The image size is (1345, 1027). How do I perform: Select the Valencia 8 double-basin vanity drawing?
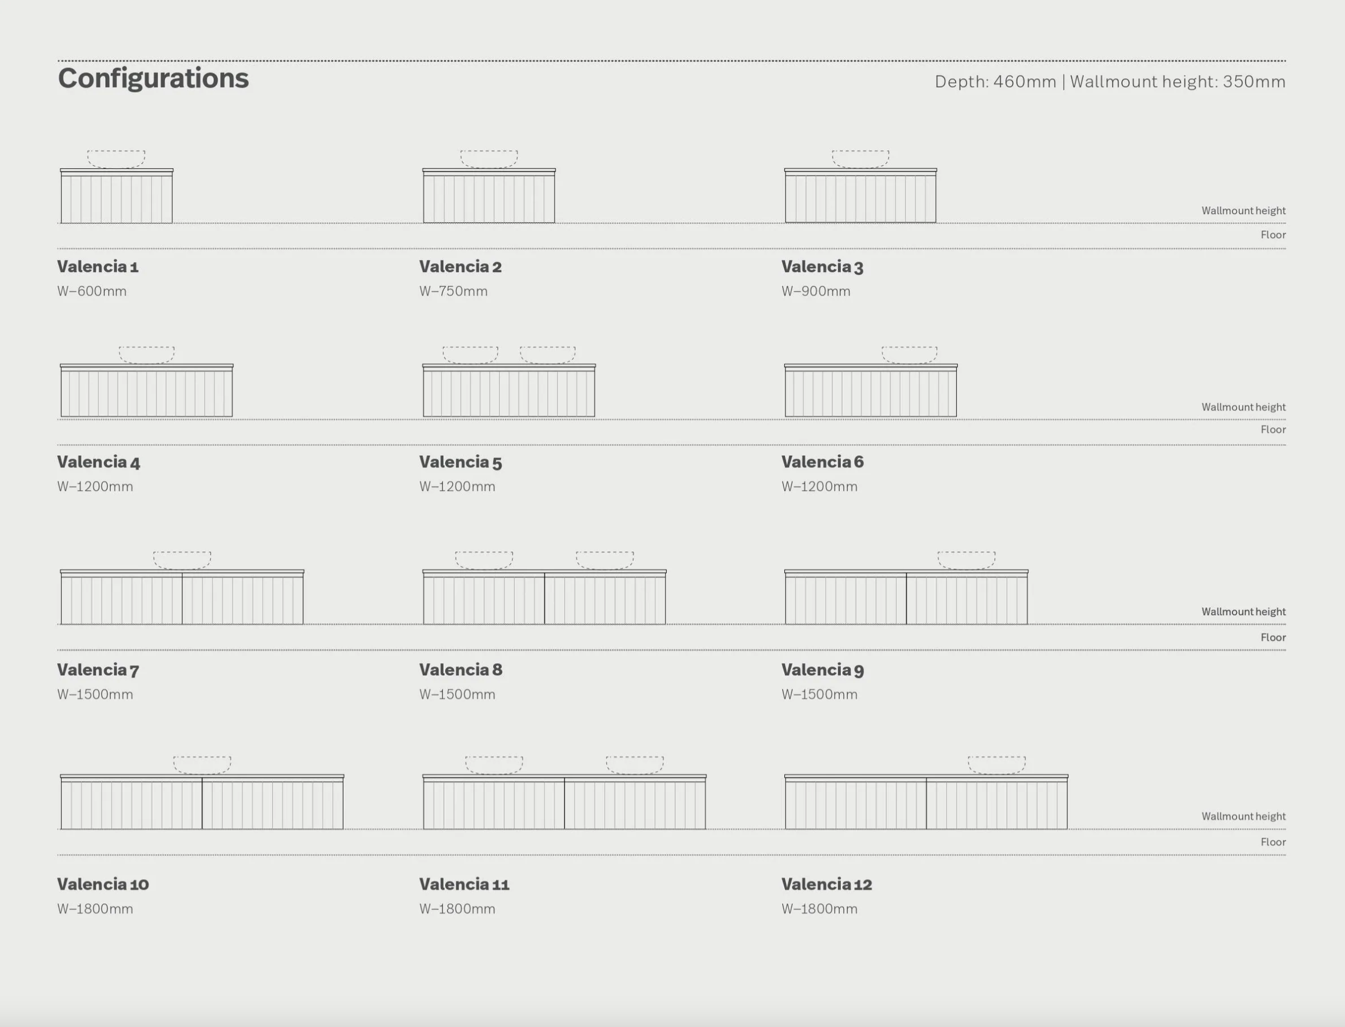pos(544,597)
